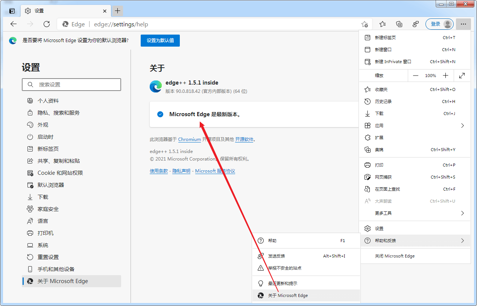Expand the 帮助和反馈 submenu
Viewport: 477px width, 306px height.
415,241
